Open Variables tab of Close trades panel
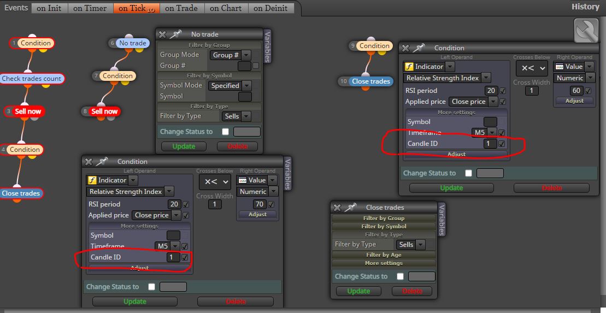 click(442, 219)
